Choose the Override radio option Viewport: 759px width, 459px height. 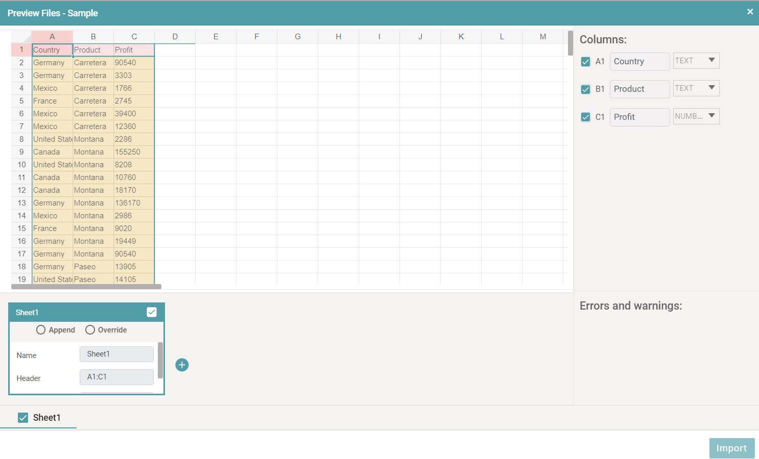[90, 330]
